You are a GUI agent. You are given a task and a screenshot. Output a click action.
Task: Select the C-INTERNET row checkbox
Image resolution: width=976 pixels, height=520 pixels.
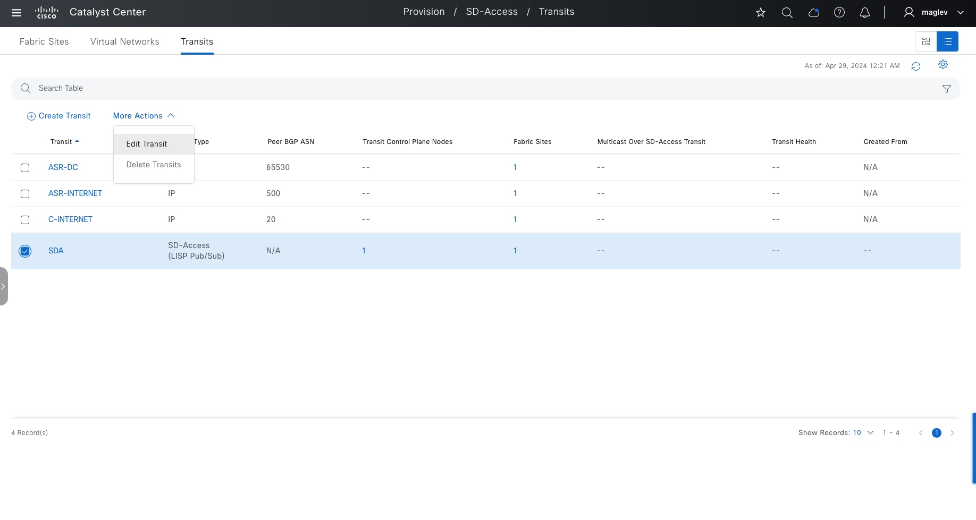[x=25, y=220]
